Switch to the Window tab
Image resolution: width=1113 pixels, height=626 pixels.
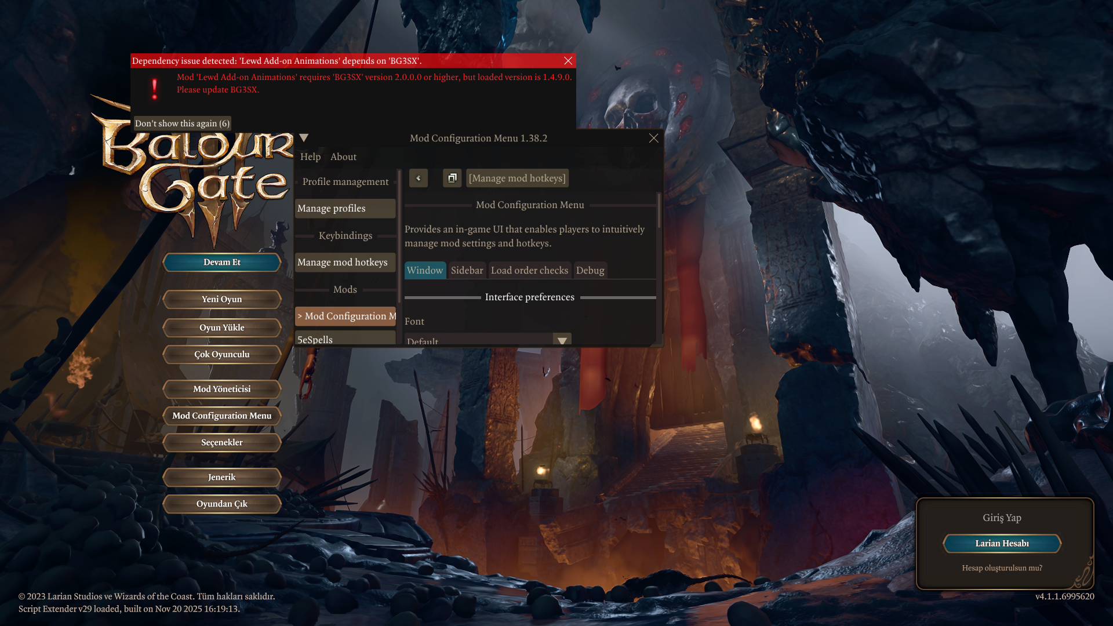425,270
